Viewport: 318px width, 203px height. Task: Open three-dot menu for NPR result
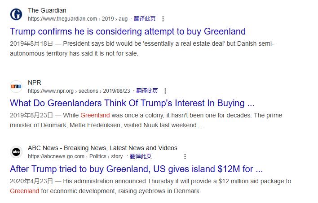tap(165, 91)
